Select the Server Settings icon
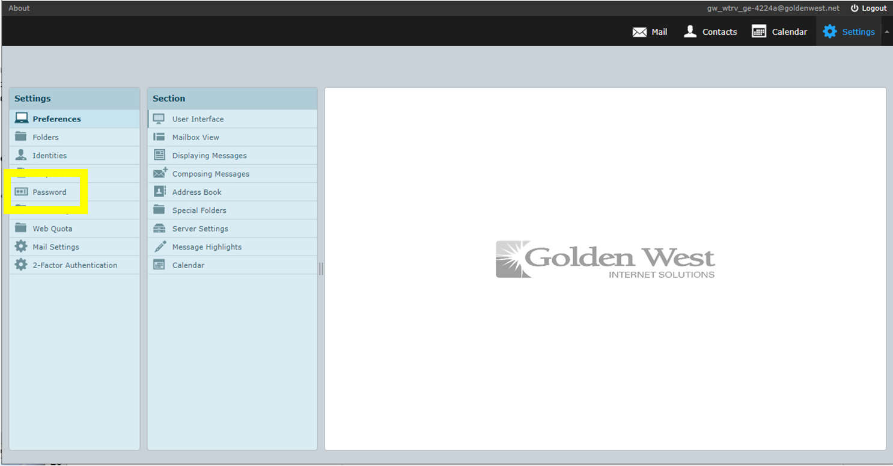This screenshot has width=893, height=466. coord(159,228)
